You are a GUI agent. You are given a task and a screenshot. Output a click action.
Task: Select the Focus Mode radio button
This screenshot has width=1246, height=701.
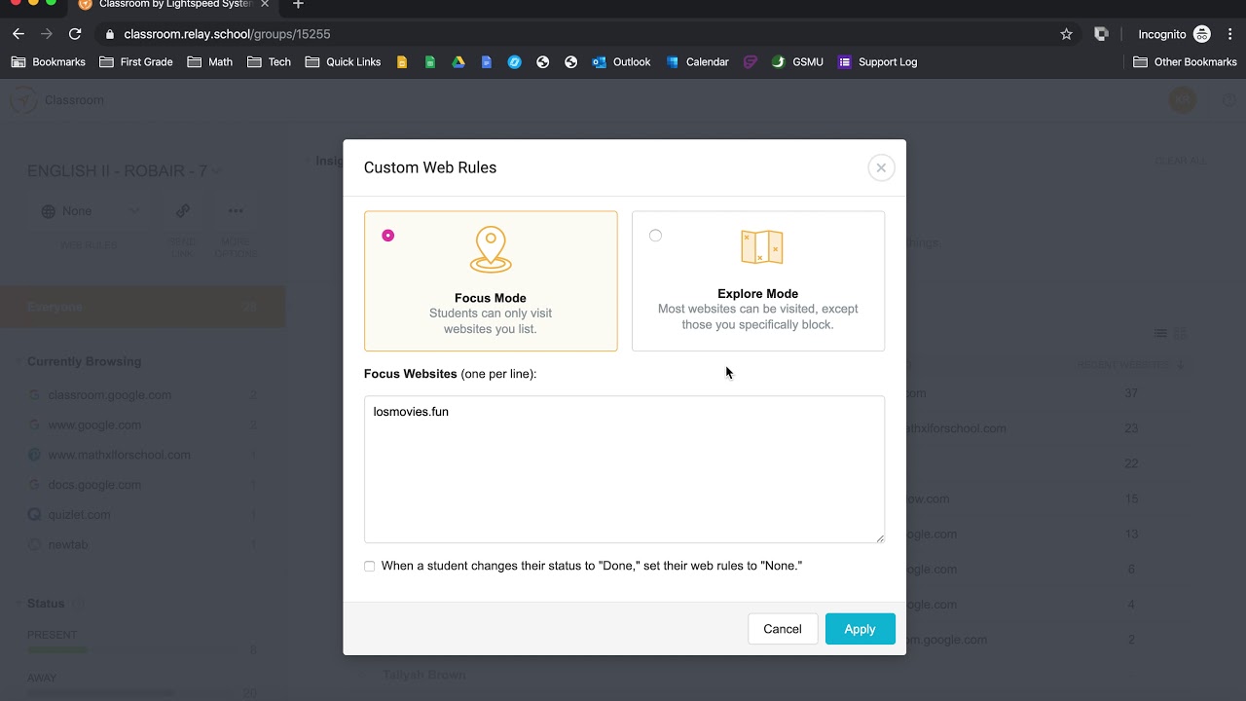tap(388, 236)
